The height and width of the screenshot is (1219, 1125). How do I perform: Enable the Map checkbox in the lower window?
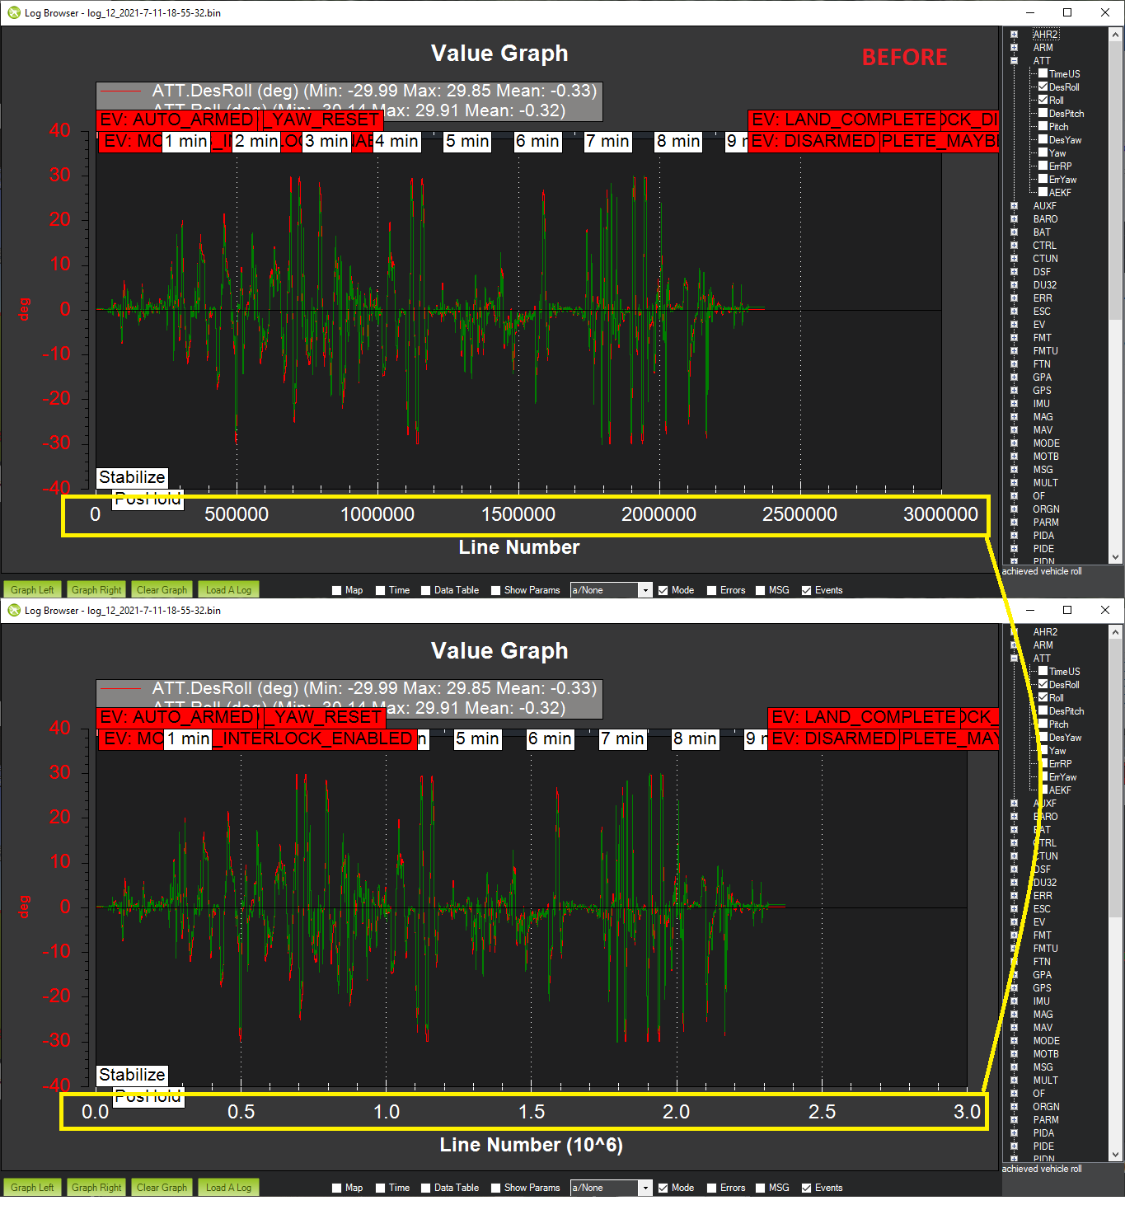click(336, 1188)
